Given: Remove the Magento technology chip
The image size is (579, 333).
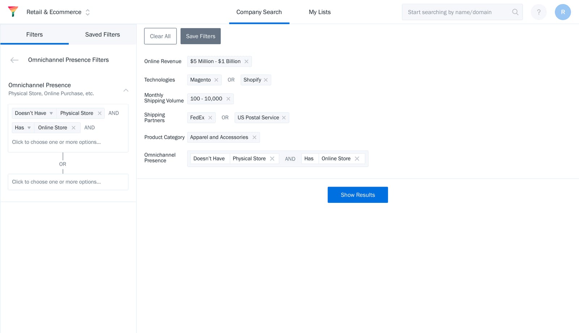Looking at the screenshot, I should point(216,80).
